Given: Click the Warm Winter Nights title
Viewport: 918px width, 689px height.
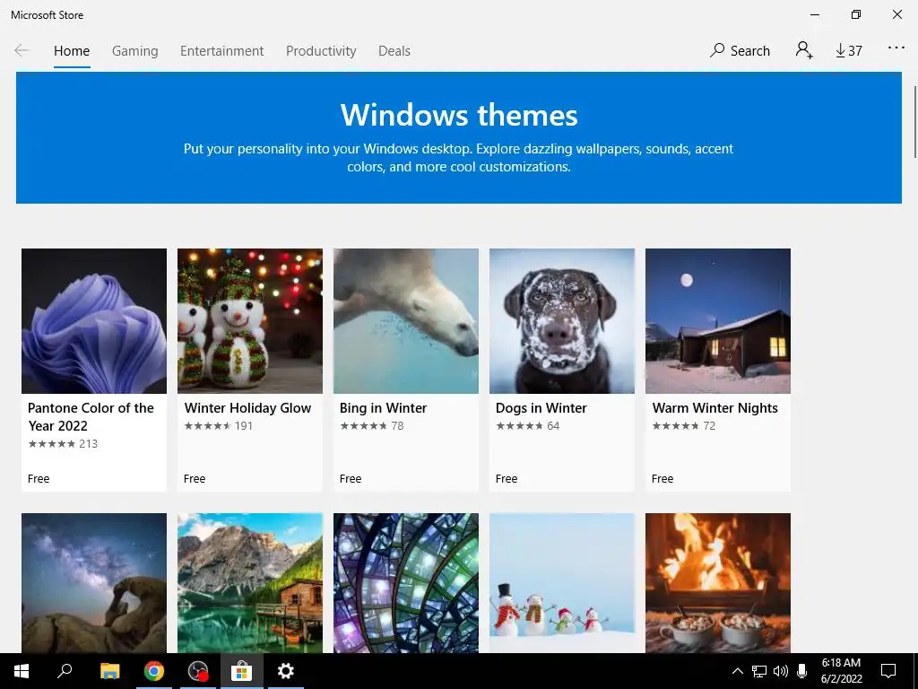Looking at the screenshot, I should [714, 408].
